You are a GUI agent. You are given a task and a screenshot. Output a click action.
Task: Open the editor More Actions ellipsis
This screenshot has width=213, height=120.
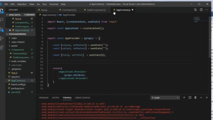click(x=207, y=10)
